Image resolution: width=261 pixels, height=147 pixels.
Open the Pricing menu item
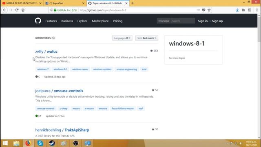118,21
